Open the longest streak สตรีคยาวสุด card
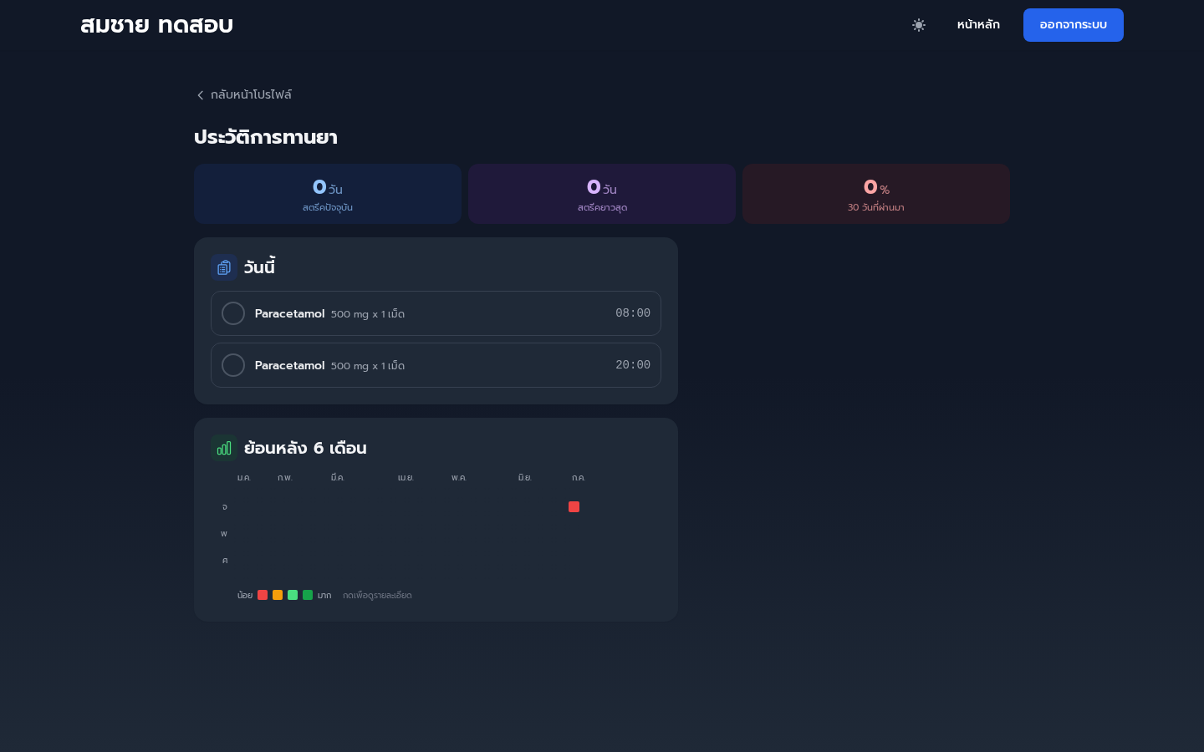The width and height of the screenshot is (1204, 752). (602, 194)
